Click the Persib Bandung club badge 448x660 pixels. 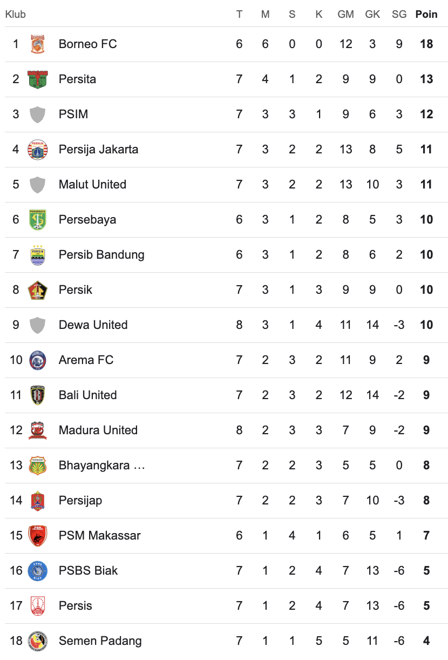tap(37, 255)
